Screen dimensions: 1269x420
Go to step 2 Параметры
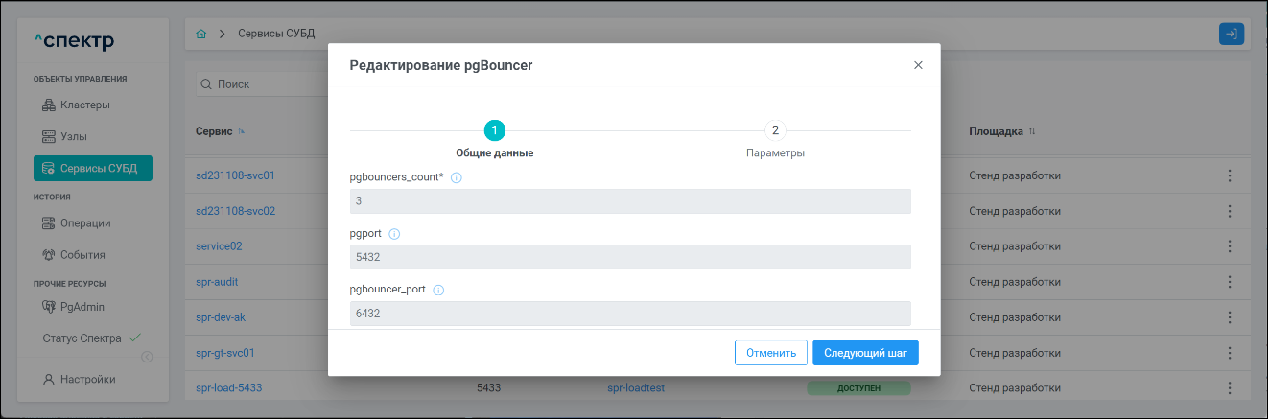775,131
